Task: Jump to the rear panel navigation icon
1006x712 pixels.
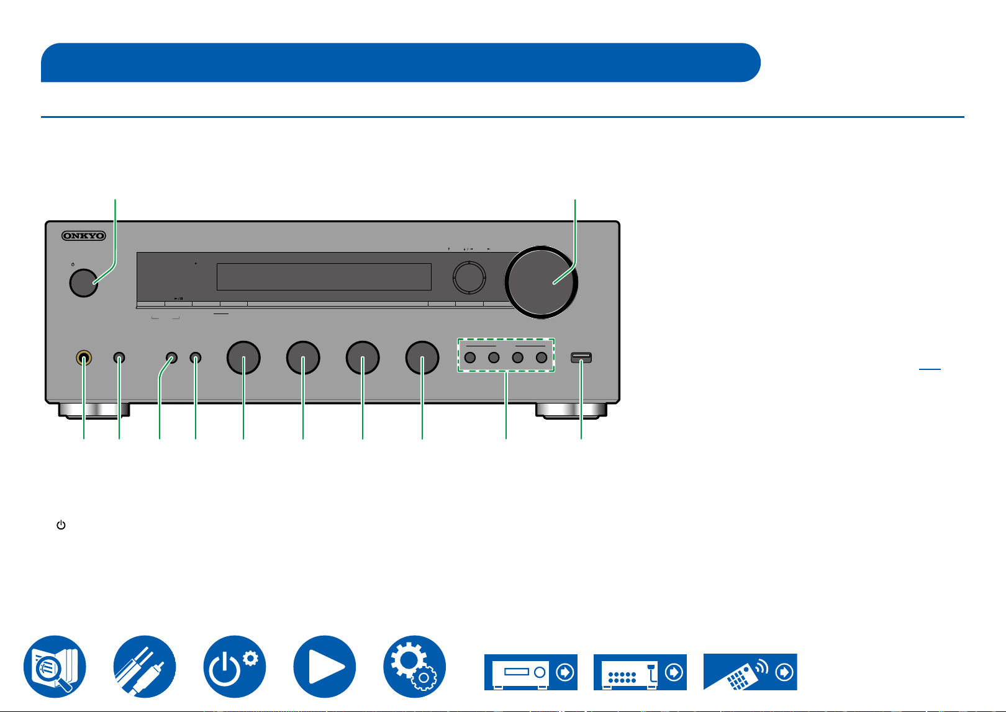Action: coord(640,672)
